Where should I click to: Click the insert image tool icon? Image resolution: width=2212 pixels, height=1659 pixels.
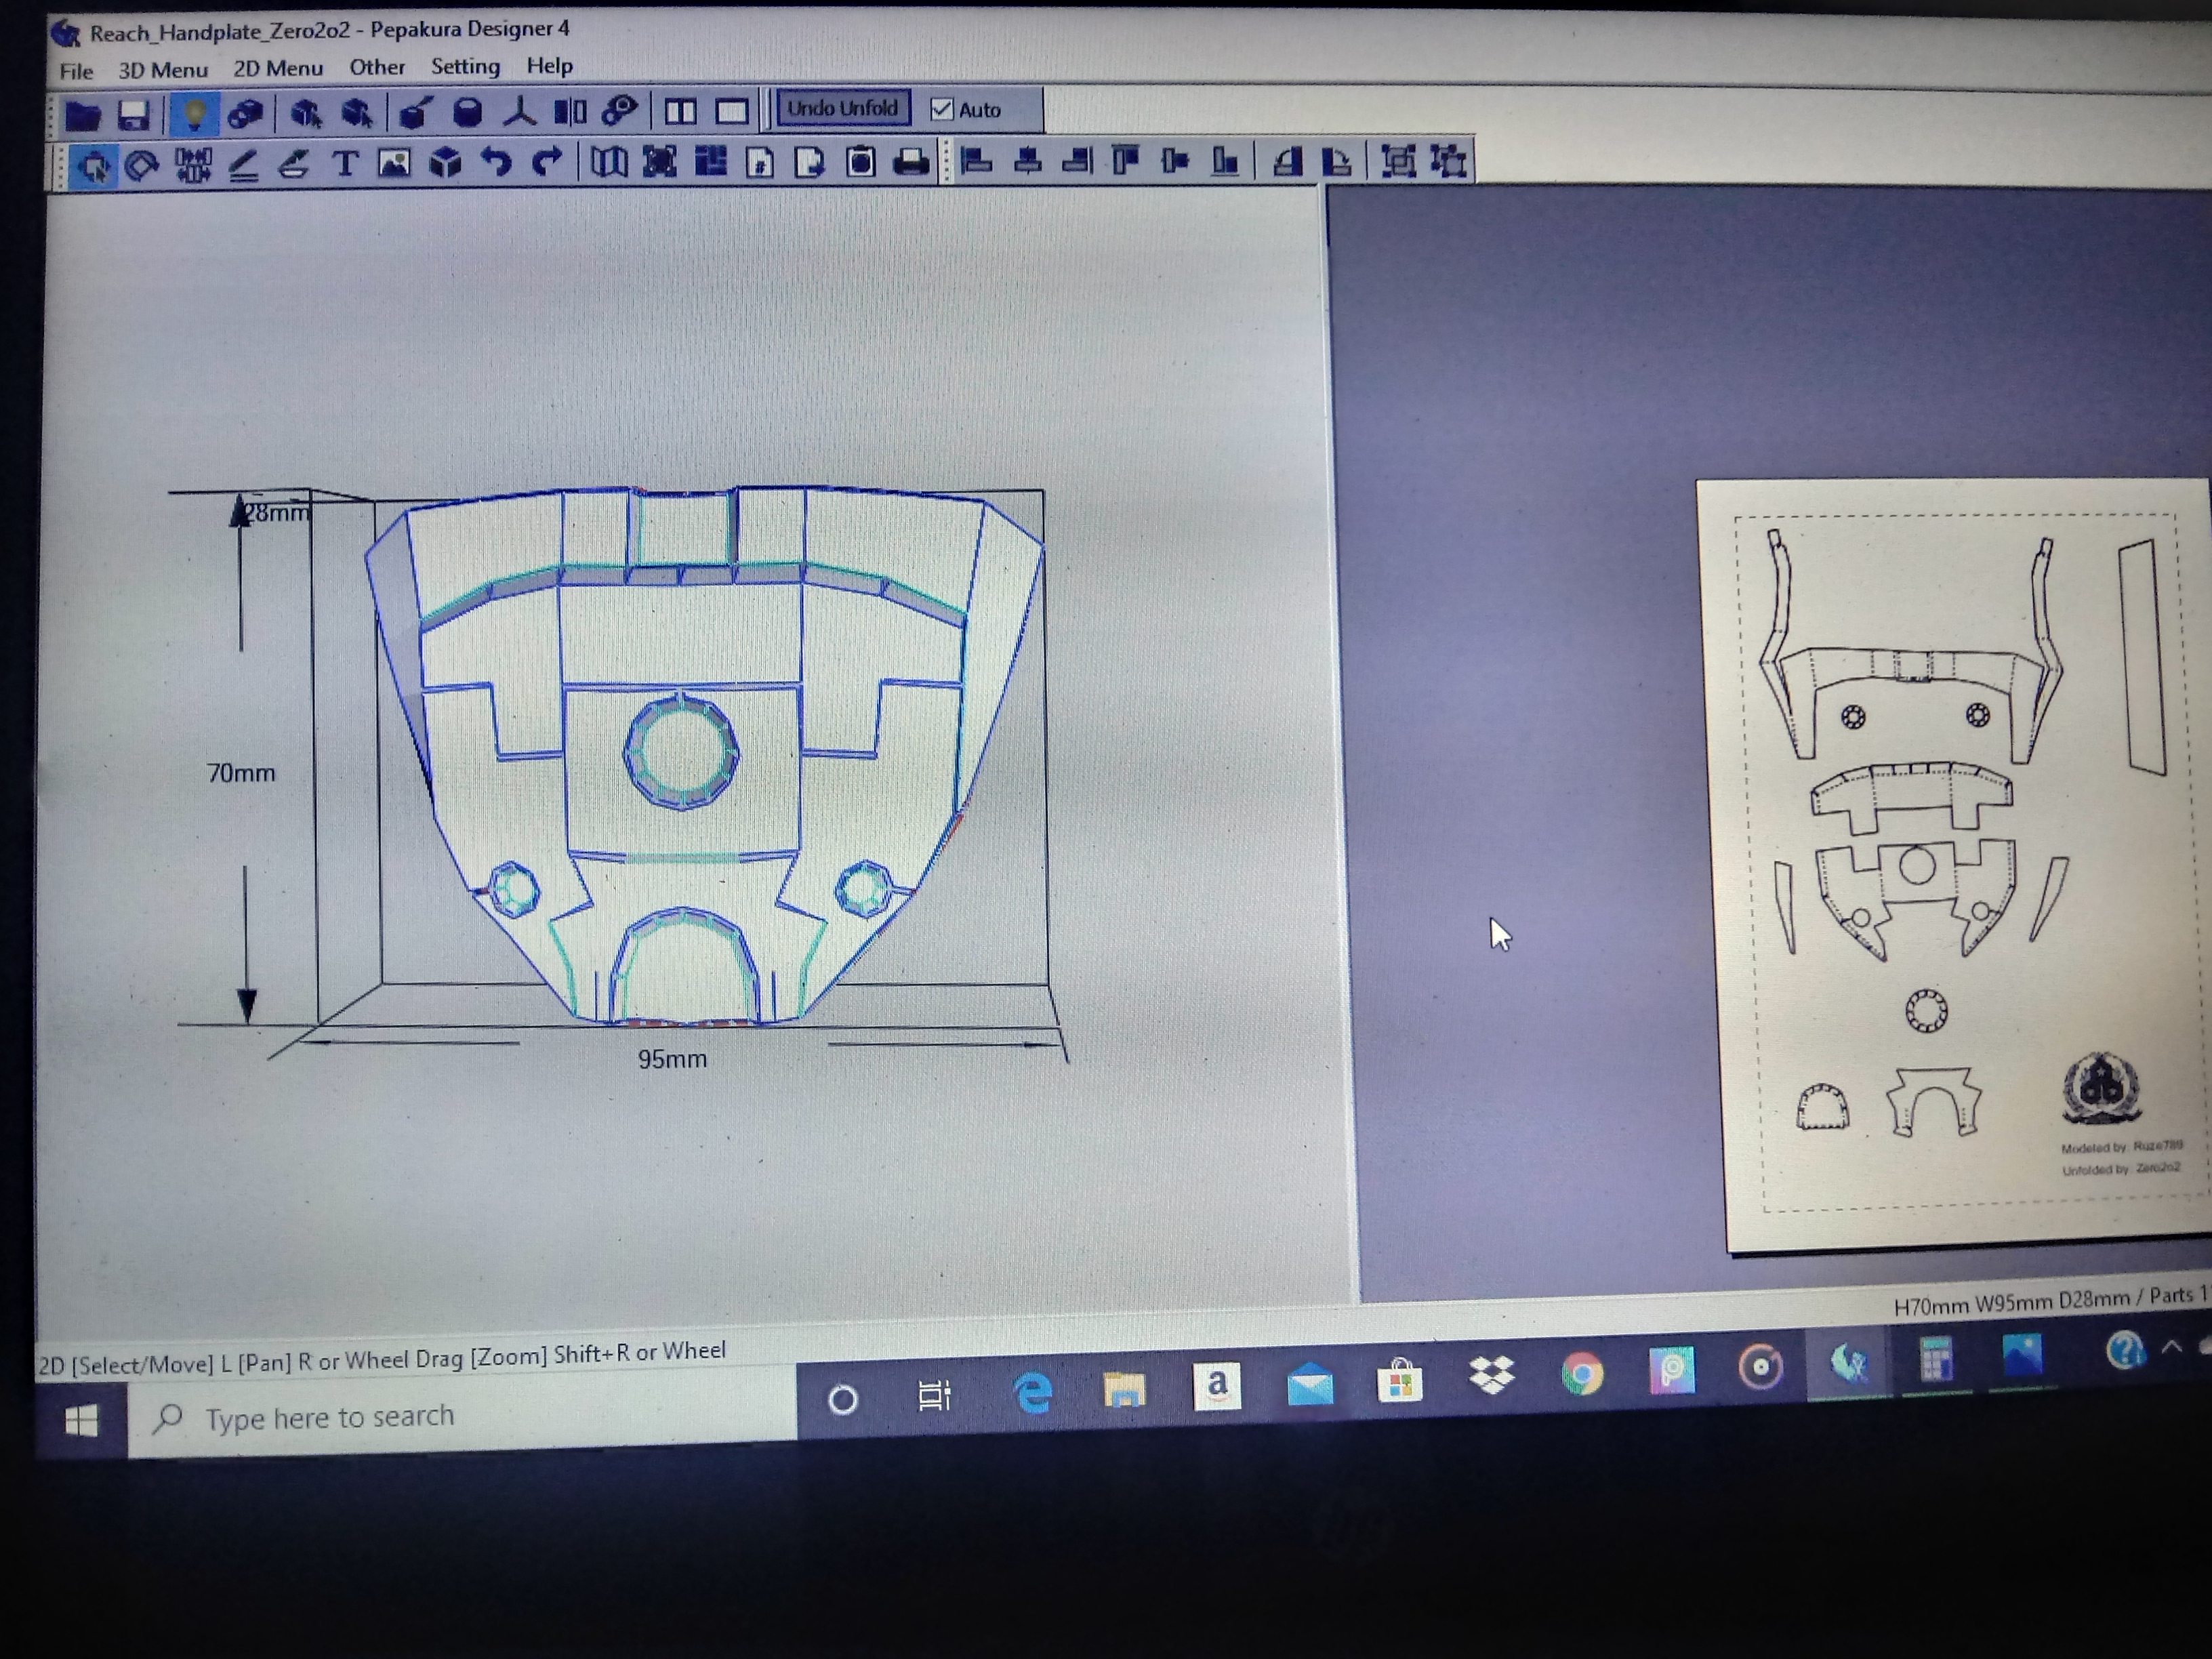click(394, 163)
